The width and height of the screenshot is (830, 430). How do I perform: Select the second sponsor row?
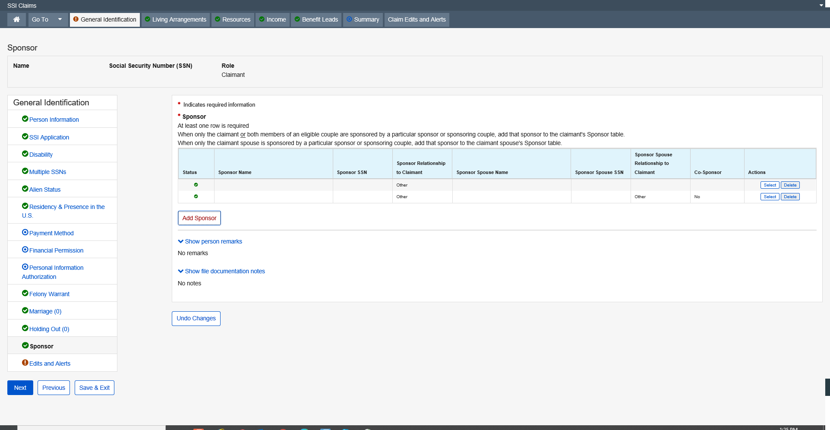[x=770, y=197]
